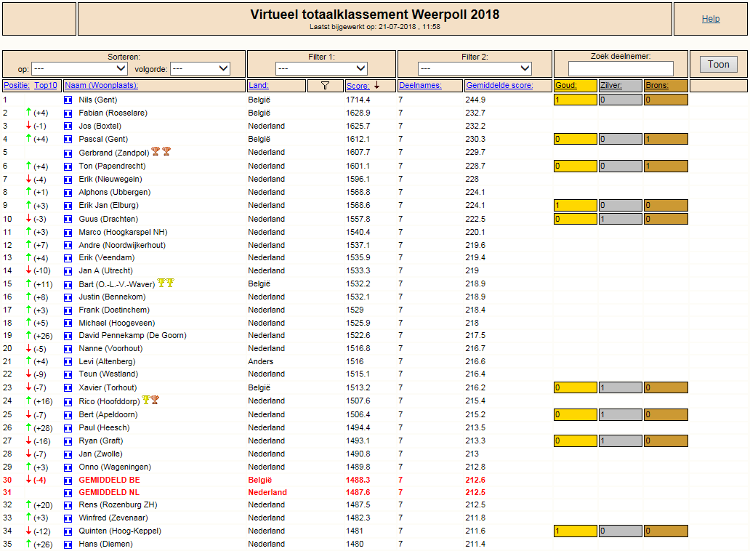Click the Top10 header link
This screenshot has height=551, width=750.
(46, 86)
